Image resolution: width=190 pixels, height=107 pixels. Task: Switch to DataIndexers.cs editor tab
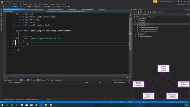(x=72, y=10)
